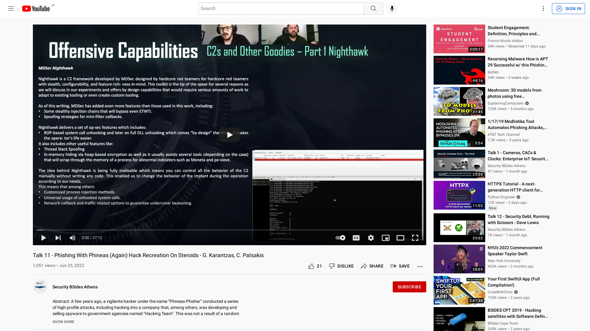Mute the video volume
The width and height of the screenshot is (590, 331).
[73, 238]
